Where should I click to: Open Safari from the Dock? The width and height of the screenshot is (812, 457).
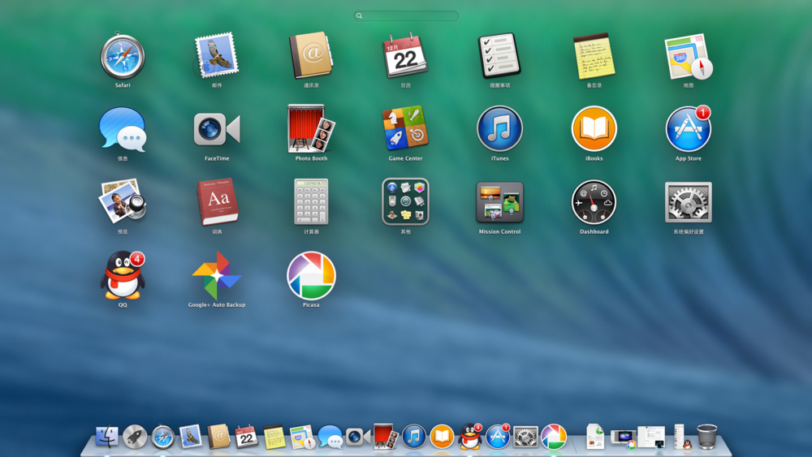click(162, 437)
